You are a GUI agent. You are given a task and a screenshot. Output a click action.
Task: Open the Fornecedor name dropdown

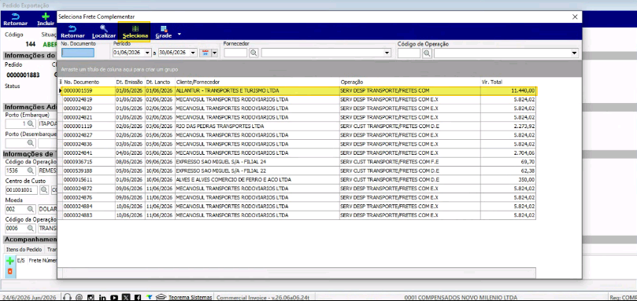point(387,53)
